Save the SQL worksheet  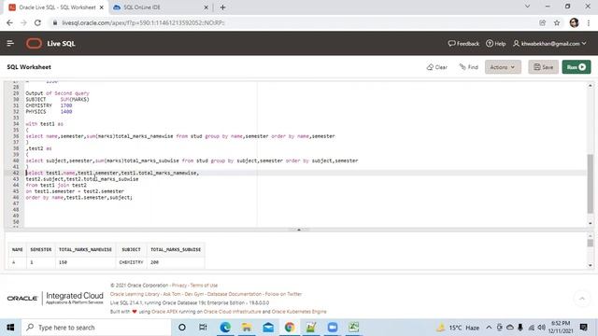(543, 67)
